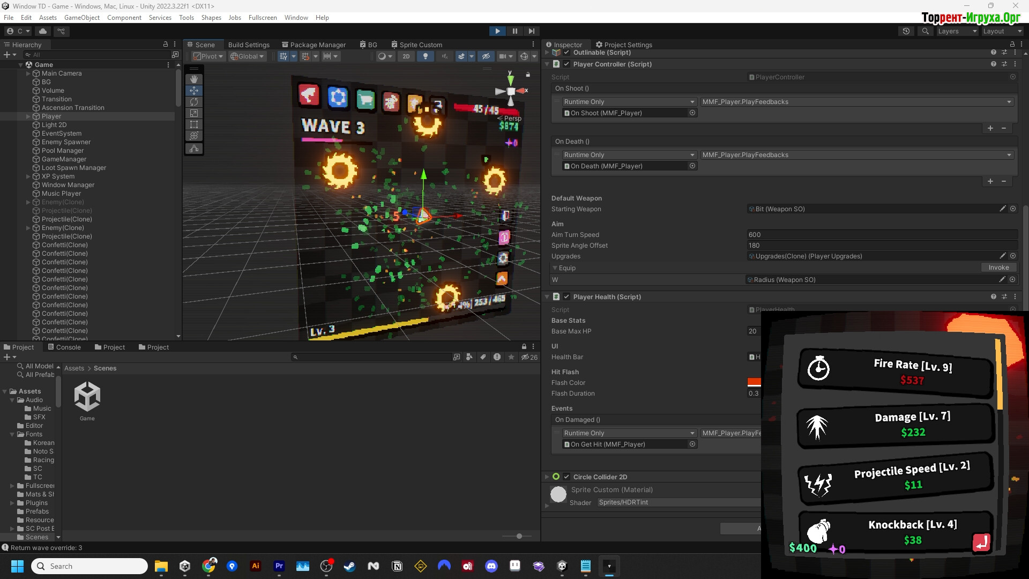This screenshot has width=1029, height=579.
Task: Select the Rect transform tool
Action: coord(194,124)
